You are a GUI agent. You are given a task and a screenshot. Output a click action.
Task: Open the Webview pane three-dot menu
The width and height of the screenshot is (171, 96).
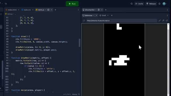(167, 15)
